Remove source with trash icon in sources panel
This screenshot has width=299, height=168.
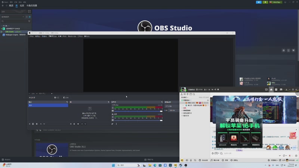tap(74, 124)
